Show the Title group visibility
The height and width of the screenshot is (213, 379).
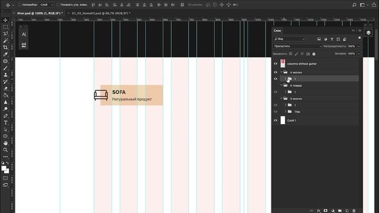coord(275,112)
